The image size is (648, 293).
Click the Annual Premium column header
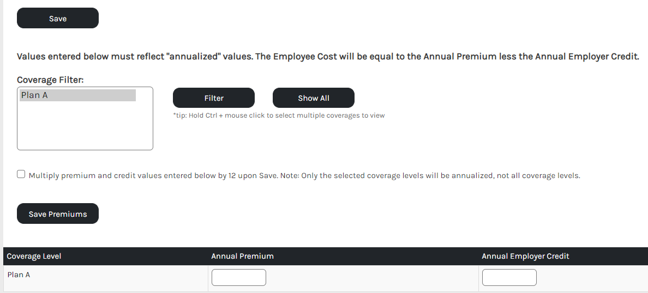point(243,256)
